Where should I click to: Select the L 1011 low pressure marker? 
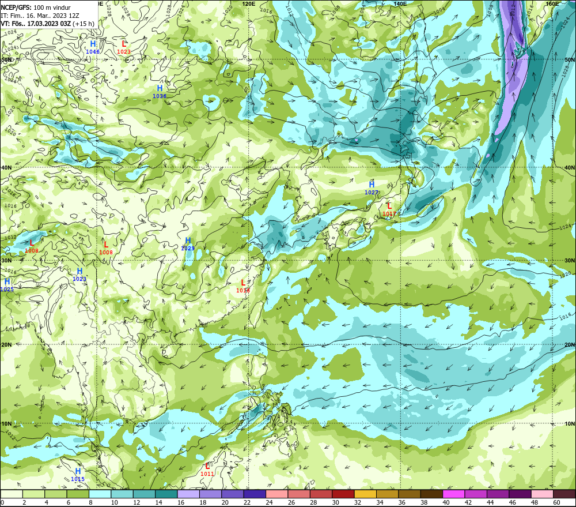click(207, 470)
